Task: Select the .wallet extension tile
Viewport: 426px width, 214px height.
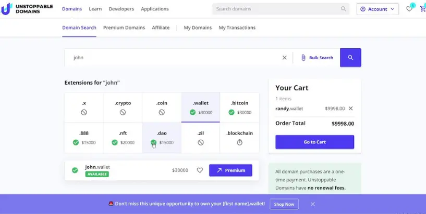Action: point(201,108)
